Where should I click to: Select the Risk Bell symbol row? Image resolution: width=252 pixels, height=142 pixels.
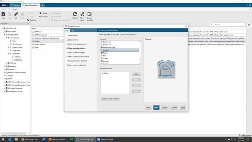tap(120, 50)
